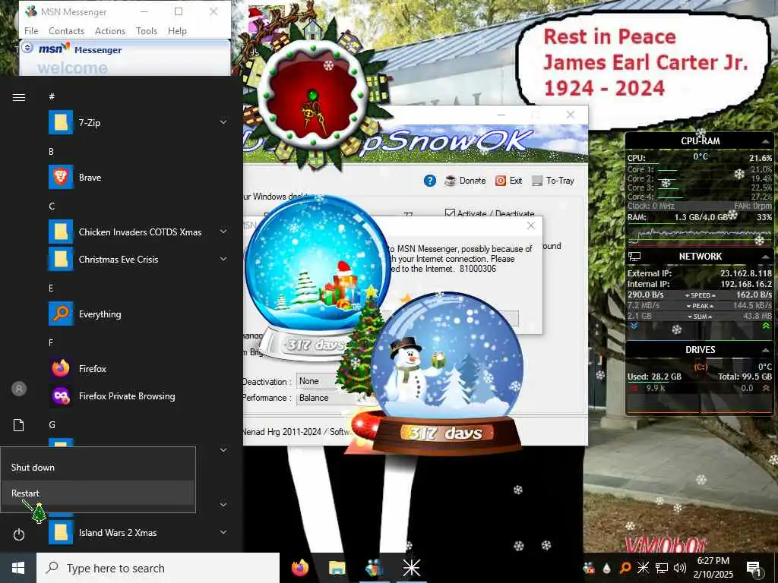Open the Documents icon in Start sidebar

[x=19, y=425]
